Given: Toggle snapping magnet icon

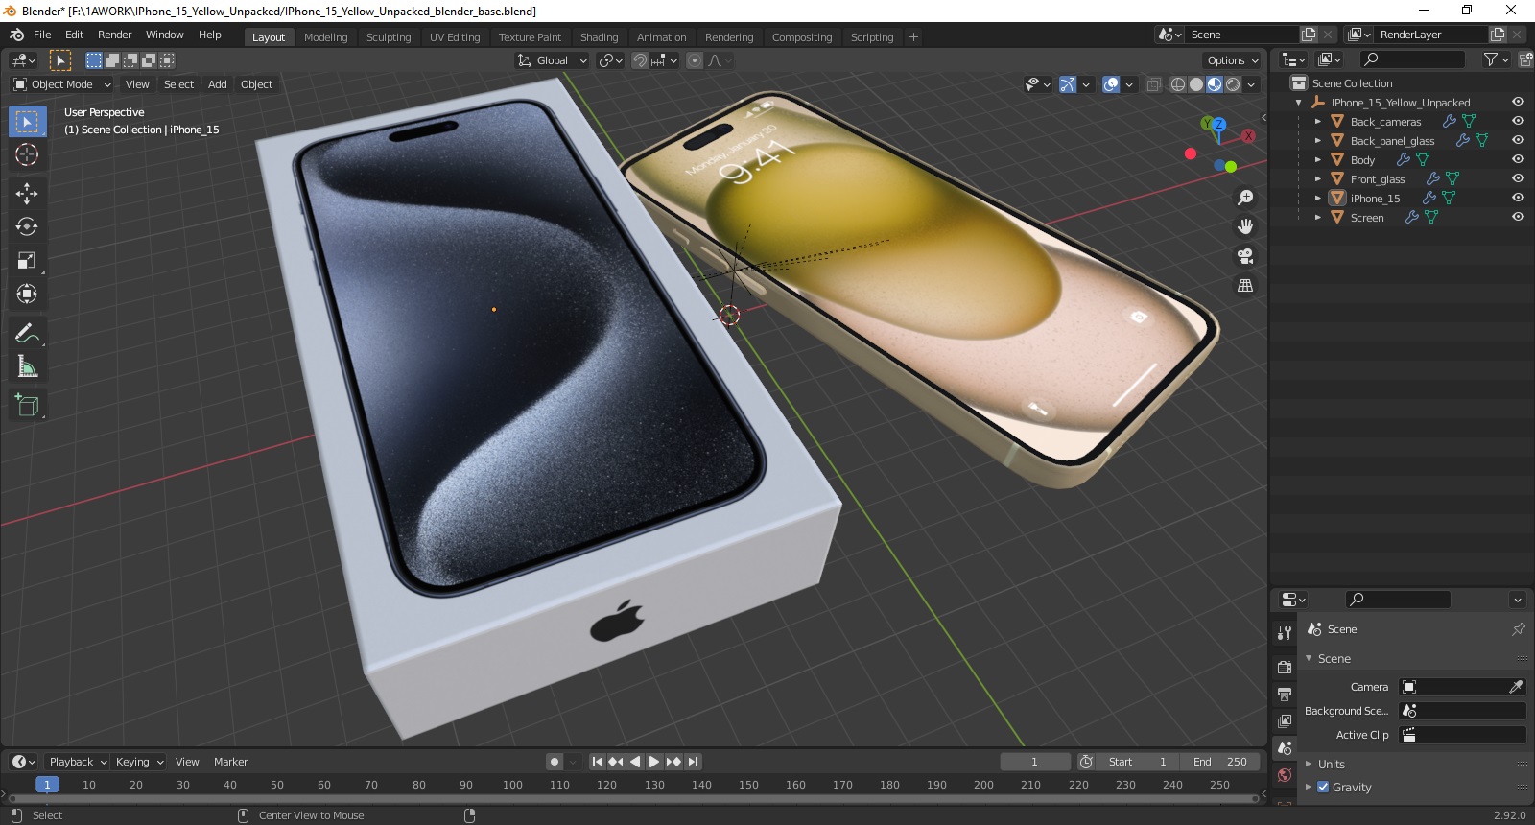Looking at the screenshot, I should tap(640, 60).
